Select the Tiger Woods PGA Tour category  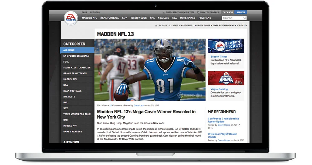click(77, 114)
